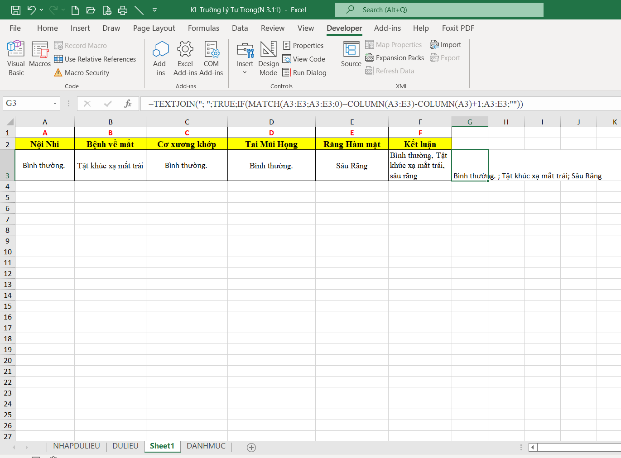Expand the Insert controls dropdown
This screenshot has height=458, width=621.
click(245, 72)
